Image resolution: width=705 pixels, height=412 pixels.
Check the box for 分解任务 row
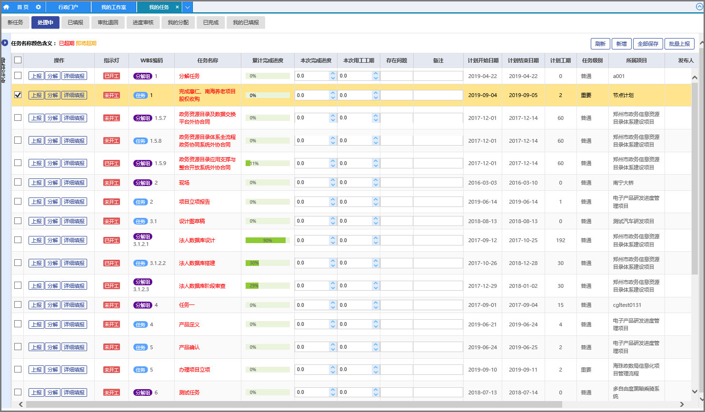tap(18, 76)
